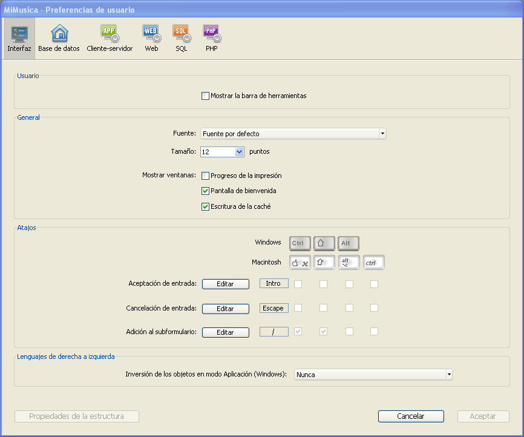Open the Base de datos preferences page
524x437 pixels.
59,39
